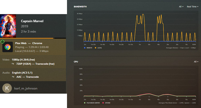Click the NOW label under bandwidth graph
201x108 pixels.
pyautogui.click(x=194, y=44)
